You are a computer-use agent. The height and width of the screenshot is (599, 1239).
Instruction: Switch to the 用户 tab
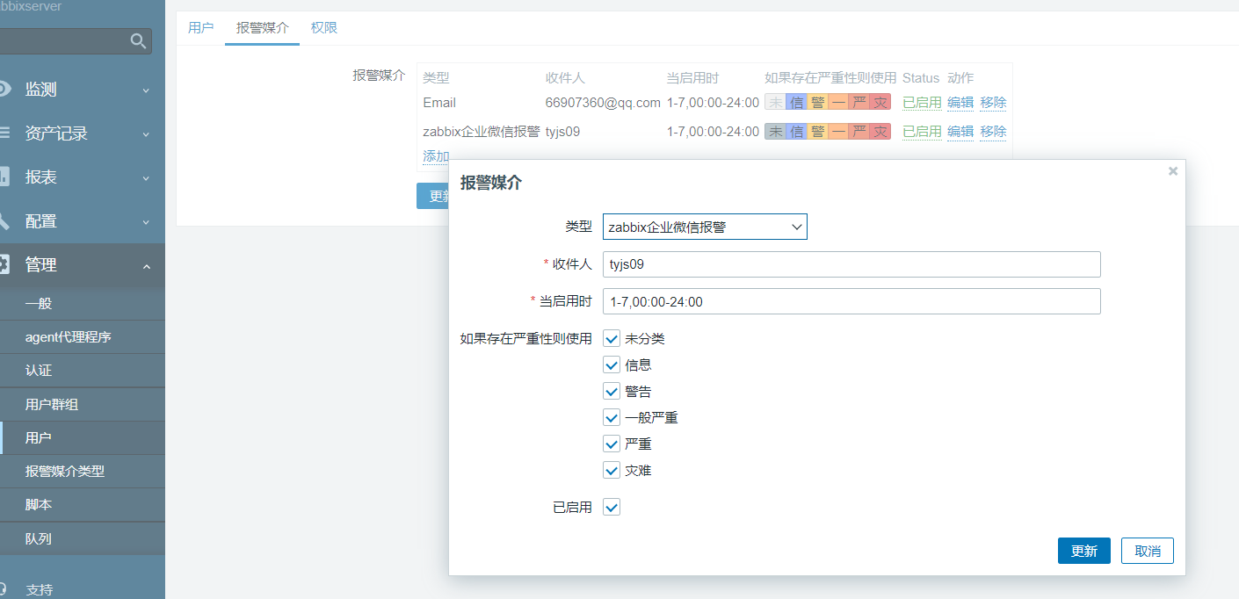click(200, 28)
